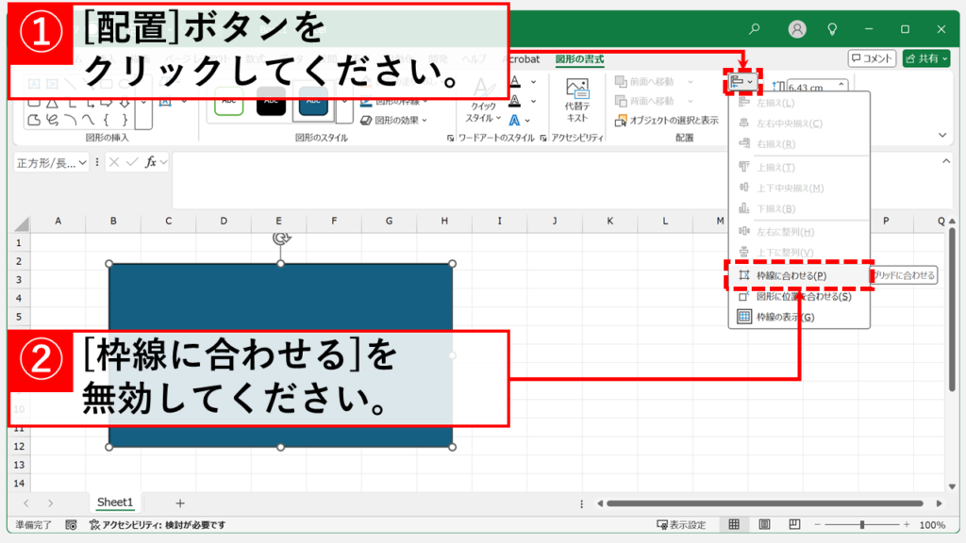Open the Alt Text (代替テキスト) tool
This screenshot has height=543, width=966.
pos(576,100)
